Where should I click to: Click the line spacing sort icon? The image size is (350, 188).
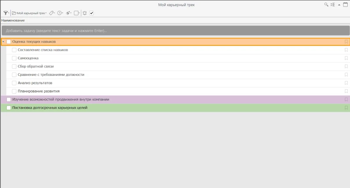tap(333, 5)
